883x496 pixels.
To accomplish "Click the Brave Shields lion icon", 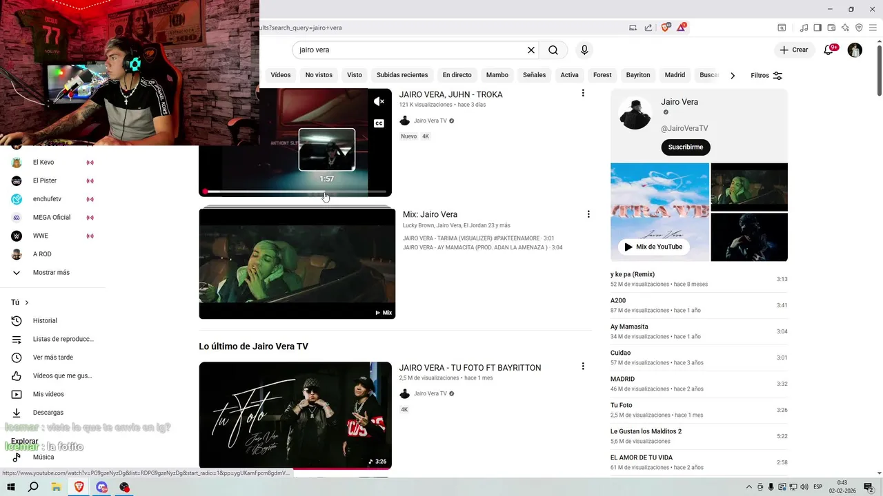I will click(665, 28).
